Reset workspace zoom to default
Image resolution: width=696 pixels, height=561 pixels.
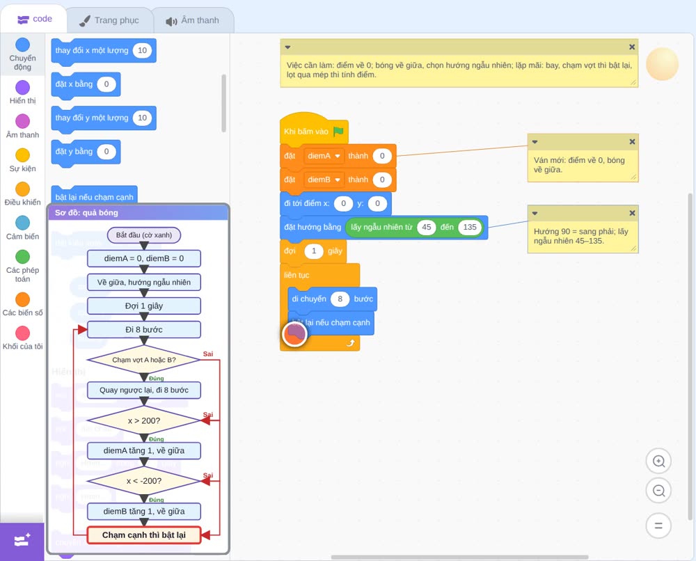658,526
